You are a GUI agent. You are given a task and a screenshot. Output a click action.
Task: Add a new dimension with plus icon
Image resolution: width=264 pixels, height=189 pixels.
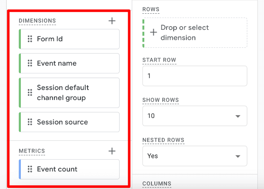click(x=112, y=21)
